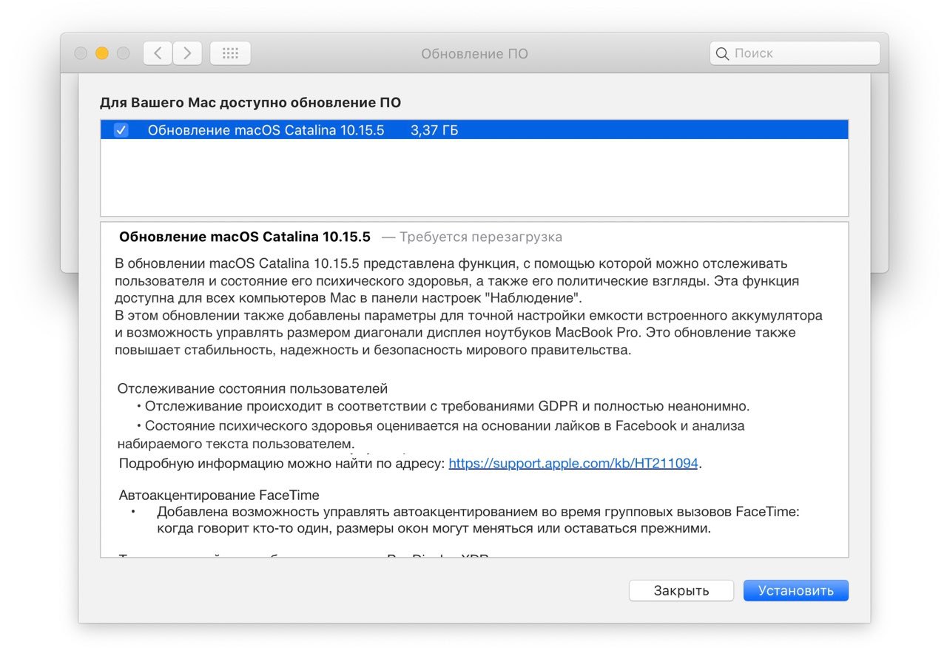Click the FaceTime group calls bullet text
The image size is (947, 659).
pos(478,521)
